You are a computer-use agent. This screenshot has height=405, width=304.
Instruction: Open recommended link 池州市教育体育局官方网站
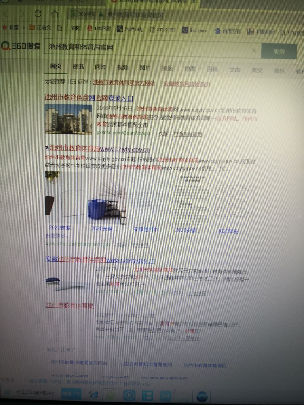pyautogui.click(x=124, y=83)
